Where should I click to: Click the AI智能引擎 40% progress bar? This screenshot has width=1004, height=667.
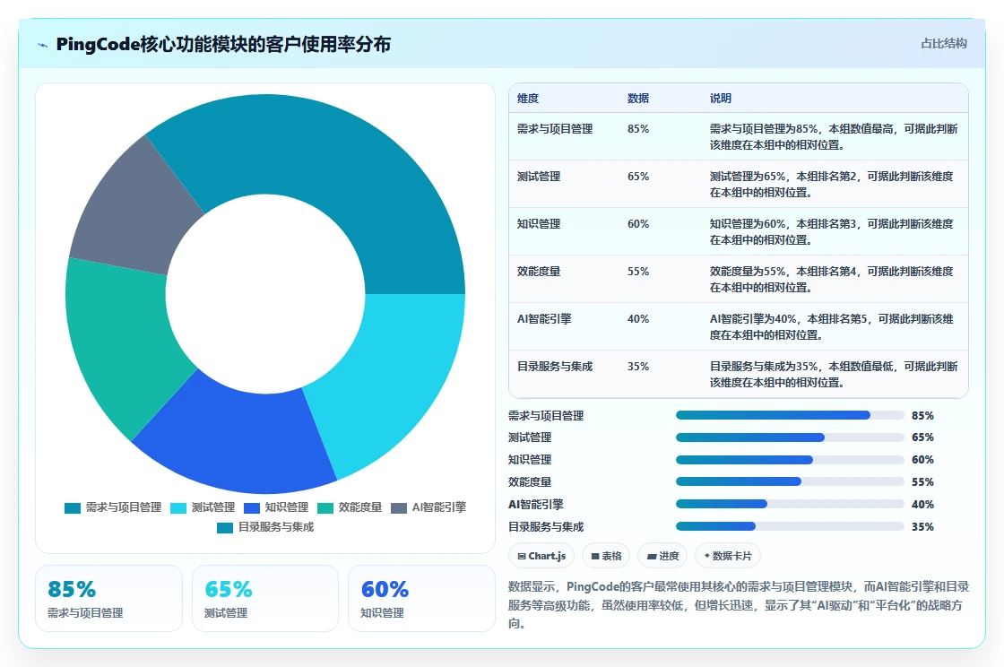pyautogui.click(x=790, y=505)
